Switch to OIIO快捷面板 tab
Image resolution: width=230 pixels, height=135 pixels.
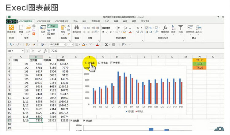[x=26, y=21]
